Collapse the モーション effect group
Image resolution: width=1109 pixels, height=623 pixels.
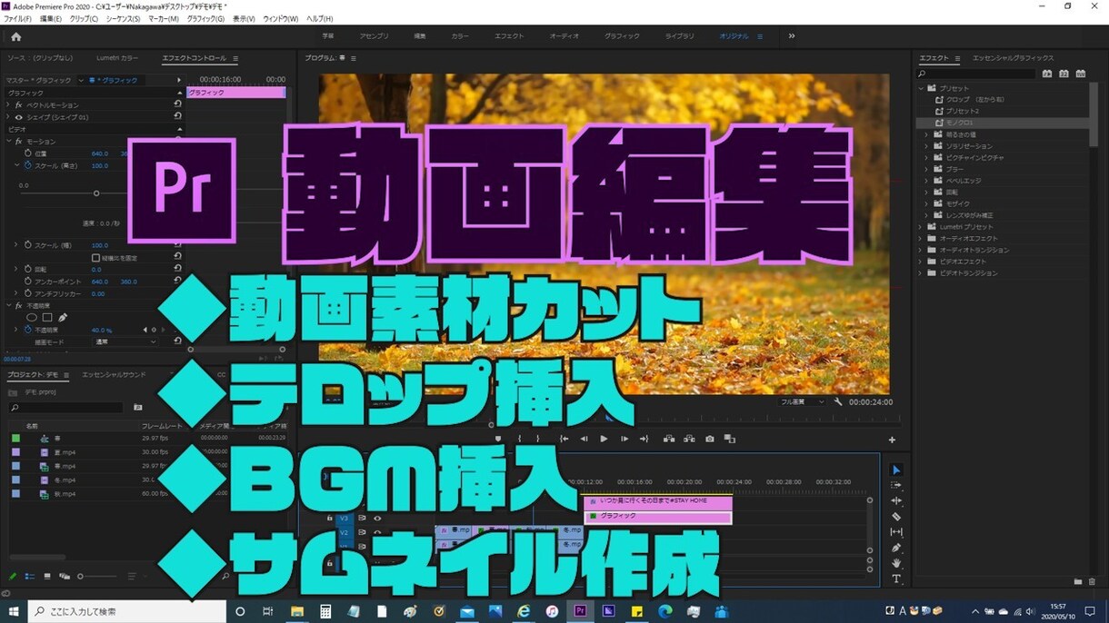pyautogui.click(x=9, y=142)
